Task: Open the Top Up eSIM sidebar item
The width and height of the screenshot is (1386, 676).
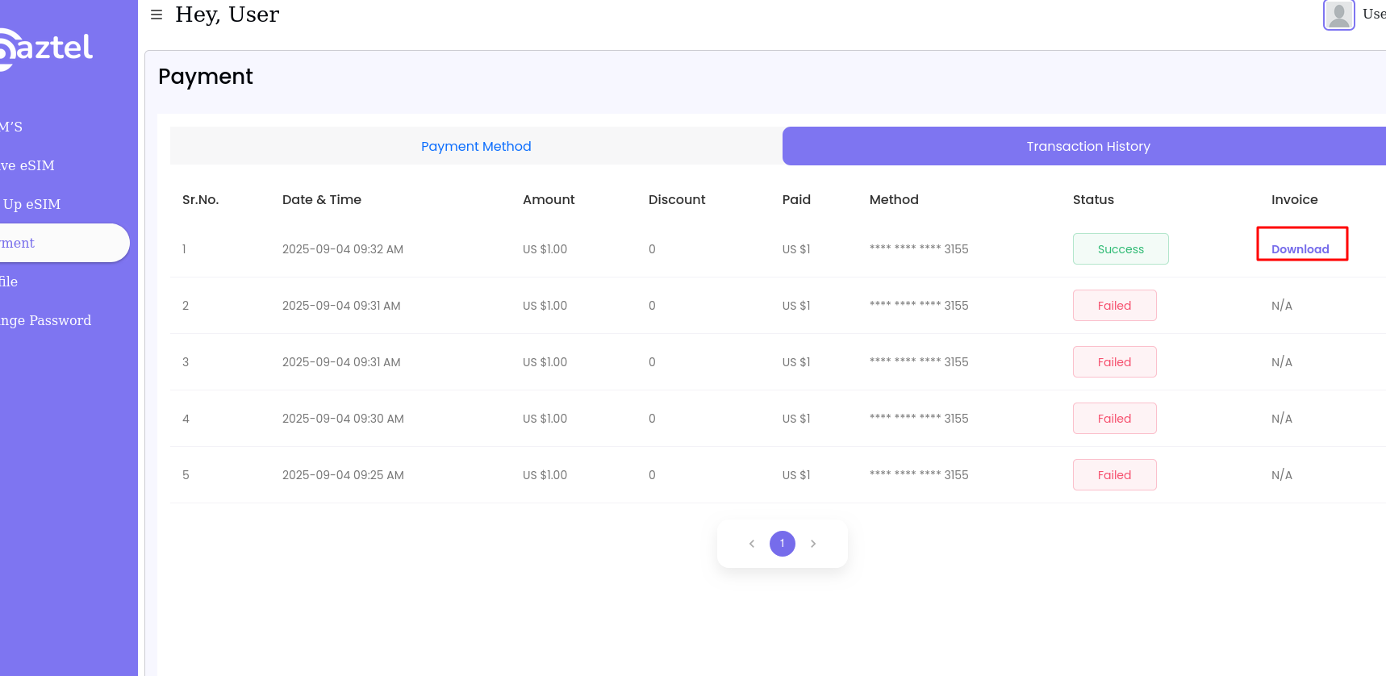Action: point(31,204)
